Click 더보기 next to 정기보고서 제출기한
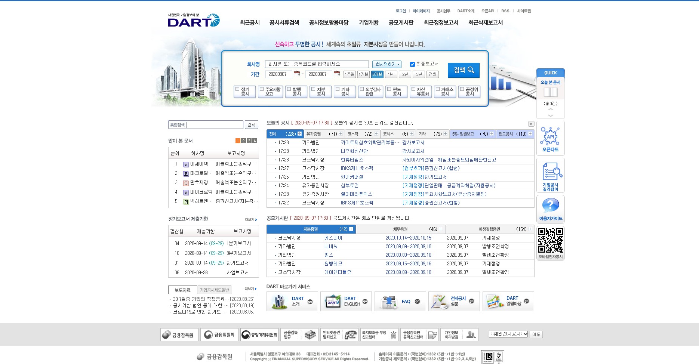 (251, 220)
